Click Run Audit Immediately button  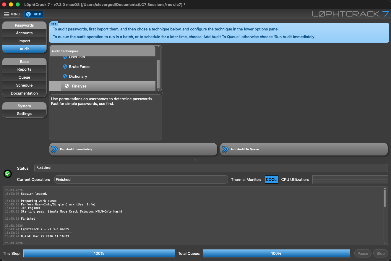[x=133, y=149]
